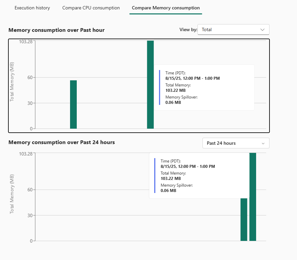This screenshot has height=260, width=297.
Task: Click the left bar below the 24 hours tooltip
Action: pyautogui.click(x=244, y=219)
